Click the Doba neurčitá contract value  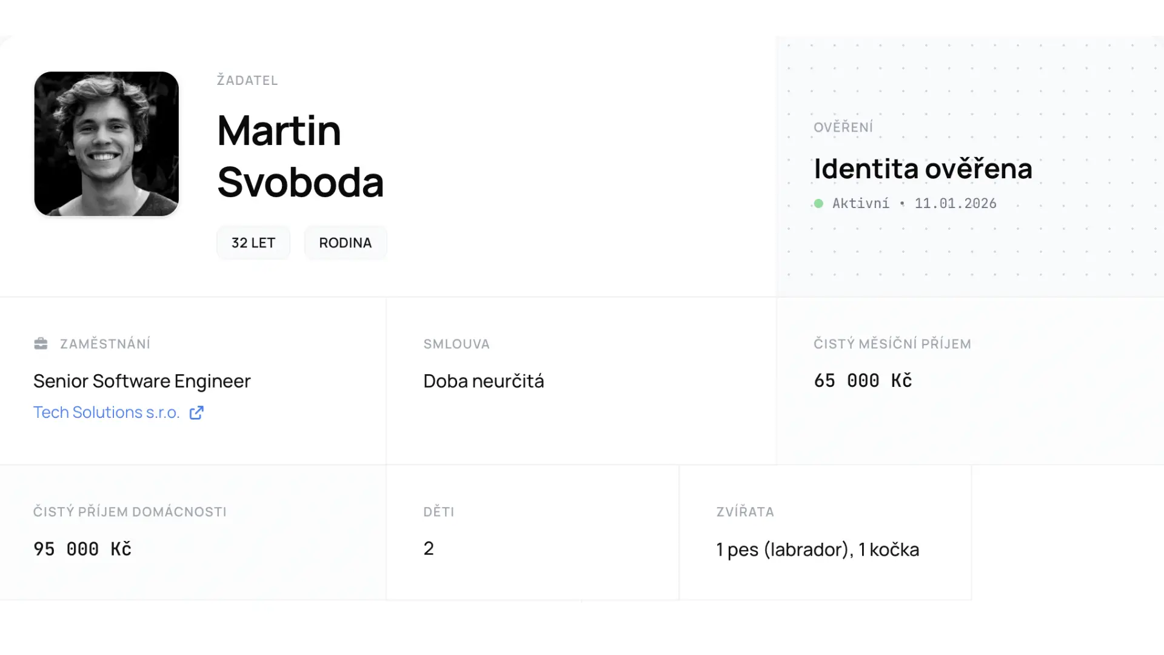click(x=483, y=381)
